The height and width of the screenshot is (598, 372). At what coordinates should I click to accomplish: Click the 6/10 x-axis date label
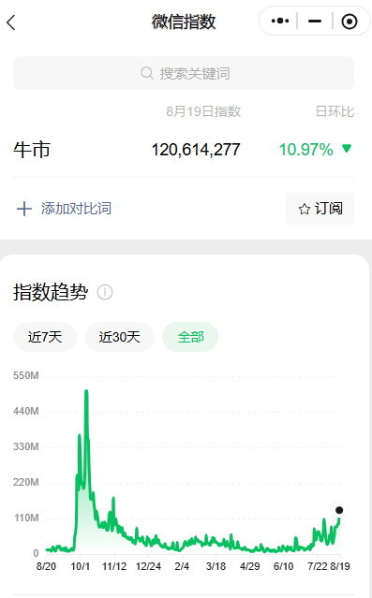[x=283, y=566]
